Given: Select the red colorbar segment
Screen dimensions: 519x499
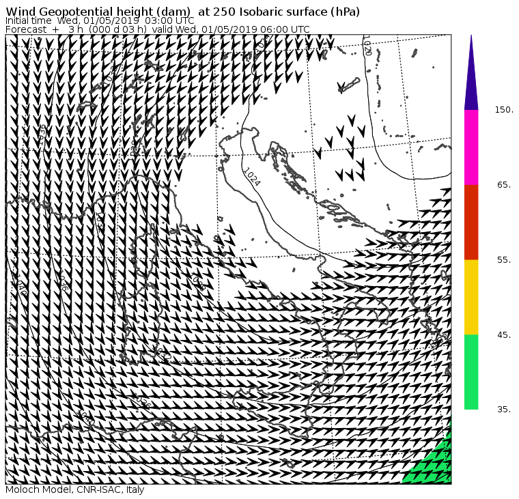Looking at the screenshot, I should coord(471,222).
